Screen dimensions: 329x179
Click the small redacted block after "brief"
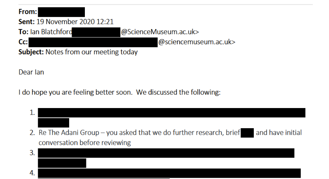(x=247, y=133)
